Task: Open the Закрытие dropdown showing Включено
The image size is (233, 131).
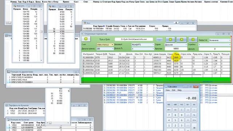Action: 230,40
